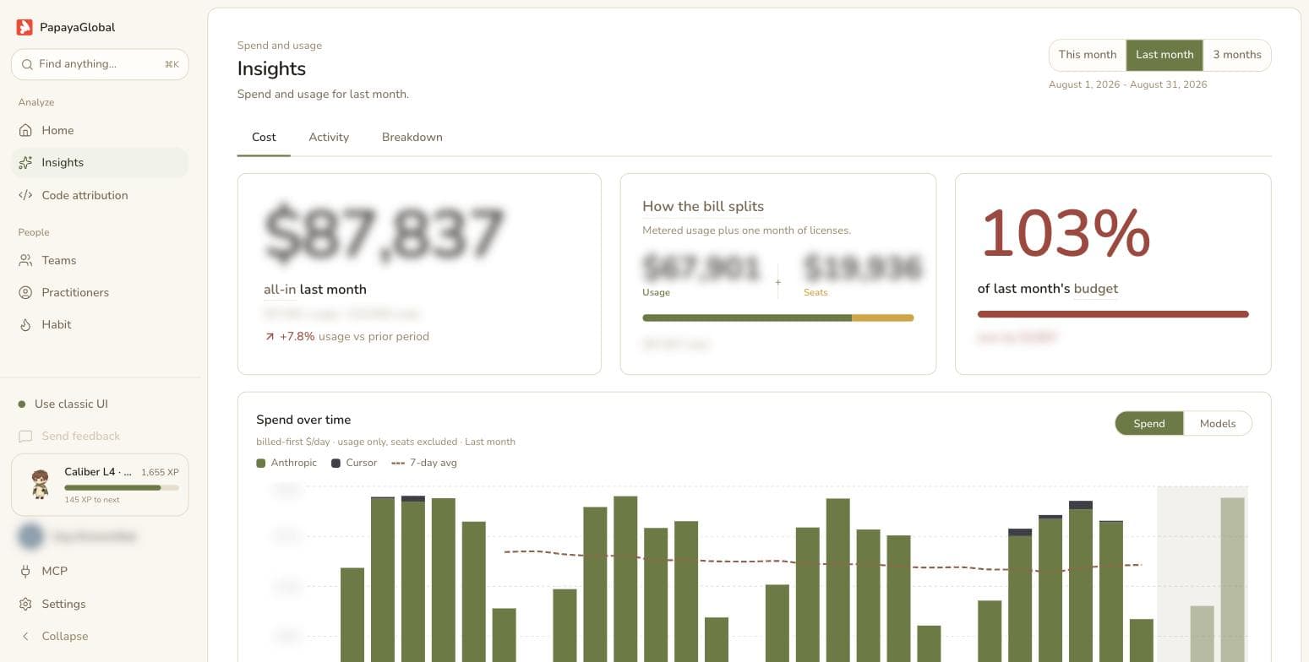This screenshot has height=662, width=1309.
Task: Open the Cost tab
Action: pyautogui.click(x=264, y=138)
